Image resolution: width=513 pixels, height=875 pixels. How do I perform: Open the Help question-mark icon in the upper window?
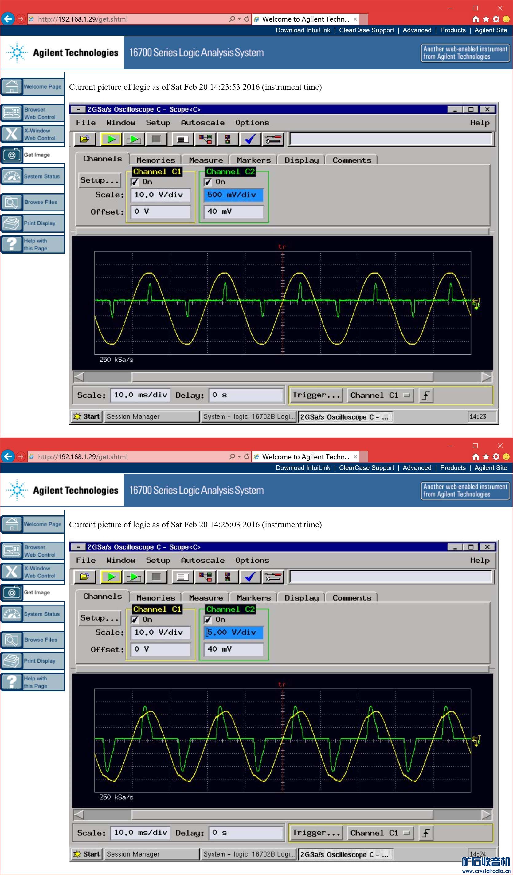[x=11, y=244]
